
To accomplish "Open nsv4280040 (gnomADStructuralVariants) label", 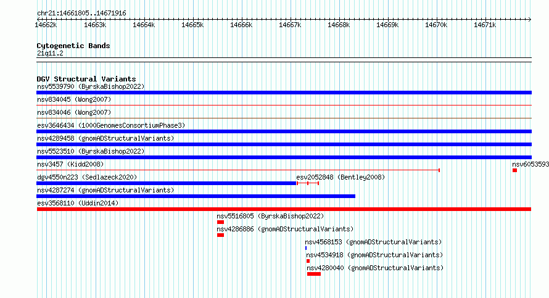I will (x=375, y=268).
